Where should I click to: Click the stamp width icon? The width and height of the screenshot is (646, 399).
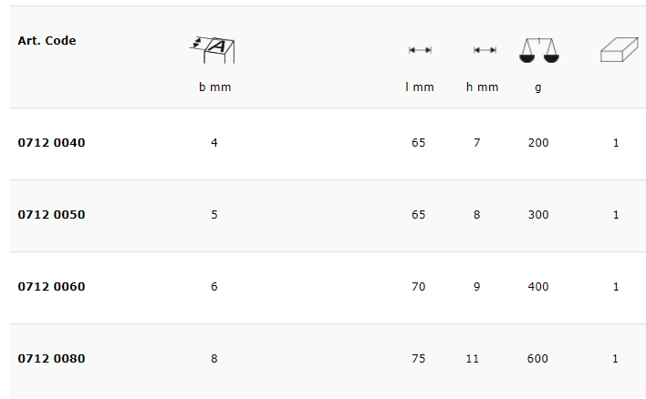click(x=214, y=49)
